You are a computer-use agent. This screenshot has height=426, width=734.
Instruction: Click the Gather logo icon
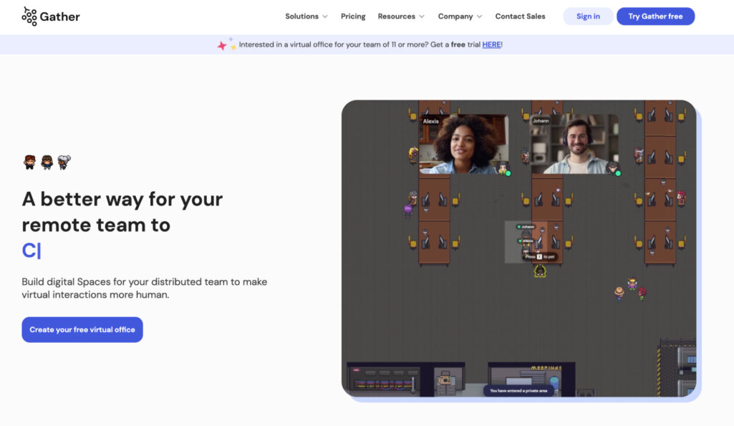pyautogui.click(x=29, y=16)
